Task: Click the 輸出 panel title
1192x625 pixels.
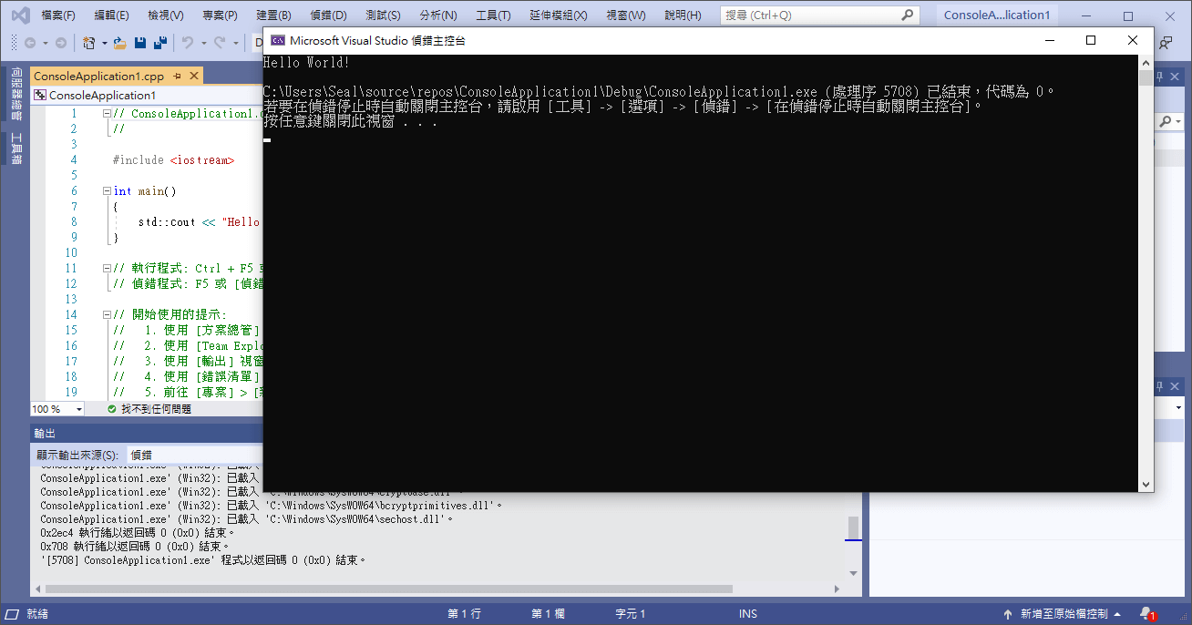Action: coord(45,433)
